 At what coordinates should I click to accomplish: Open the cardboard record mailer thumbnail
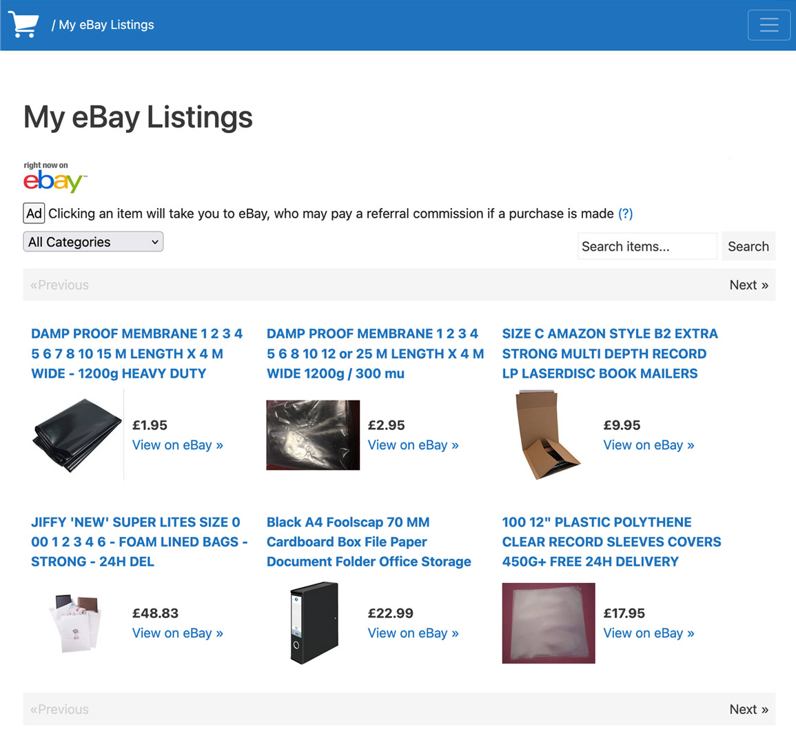[x=549, y=435]
